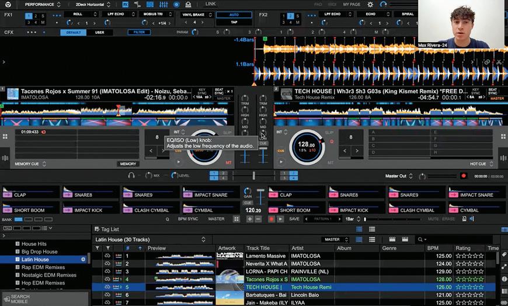The width and height of the screenshot is (508, 306).
Task: Click the search magnifier icon in the browser
Action: 420,239
